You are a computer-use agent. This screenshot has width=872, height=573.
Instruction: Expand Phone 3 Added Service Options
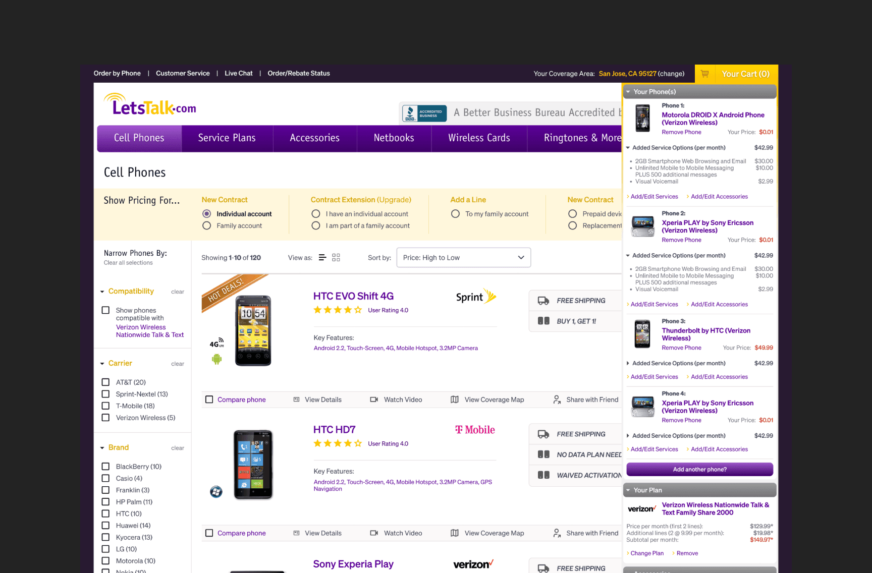(x=628, y=363)
